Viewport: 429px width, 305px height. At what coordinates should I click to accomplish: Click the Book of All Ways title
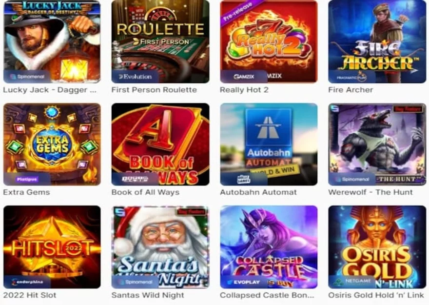tap(145, 192)
